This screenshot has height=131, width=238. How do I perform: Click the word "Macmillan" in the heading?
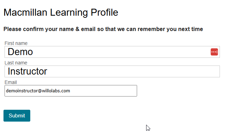(25, 13)
